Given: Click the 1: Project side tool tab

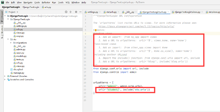Looking at the screenshot, I should [2, 16].
